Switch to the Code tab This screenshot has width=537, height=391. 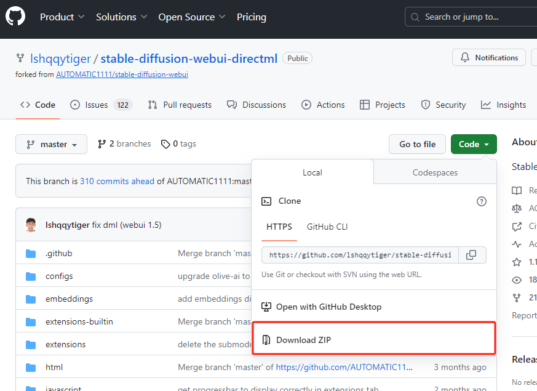click(x=38, y=105)
